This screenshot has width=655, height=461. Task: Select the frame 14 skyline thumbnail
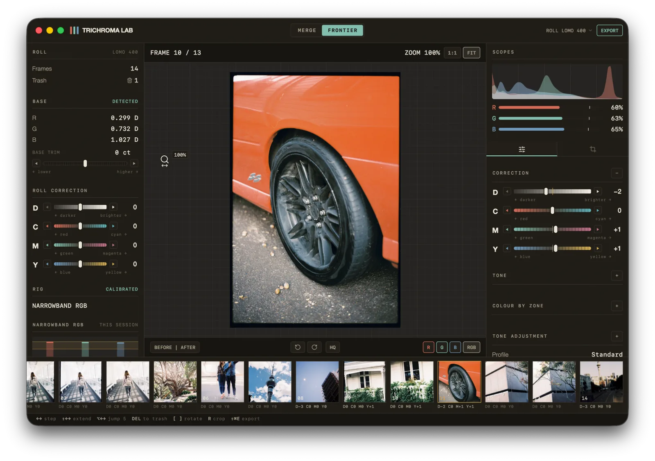point(601,382)
